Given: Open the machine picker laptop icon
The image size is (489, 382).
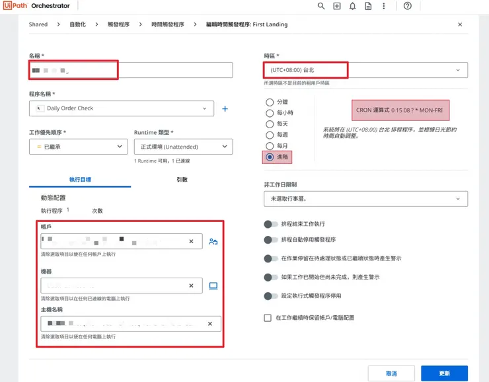Looking at the screenshot, I should (x=213, y=286).
